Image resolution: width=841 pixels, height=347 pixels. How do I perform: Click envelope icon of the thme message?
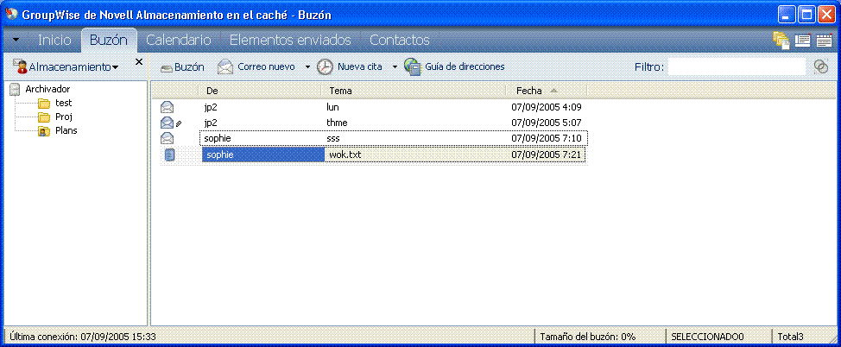167,123
